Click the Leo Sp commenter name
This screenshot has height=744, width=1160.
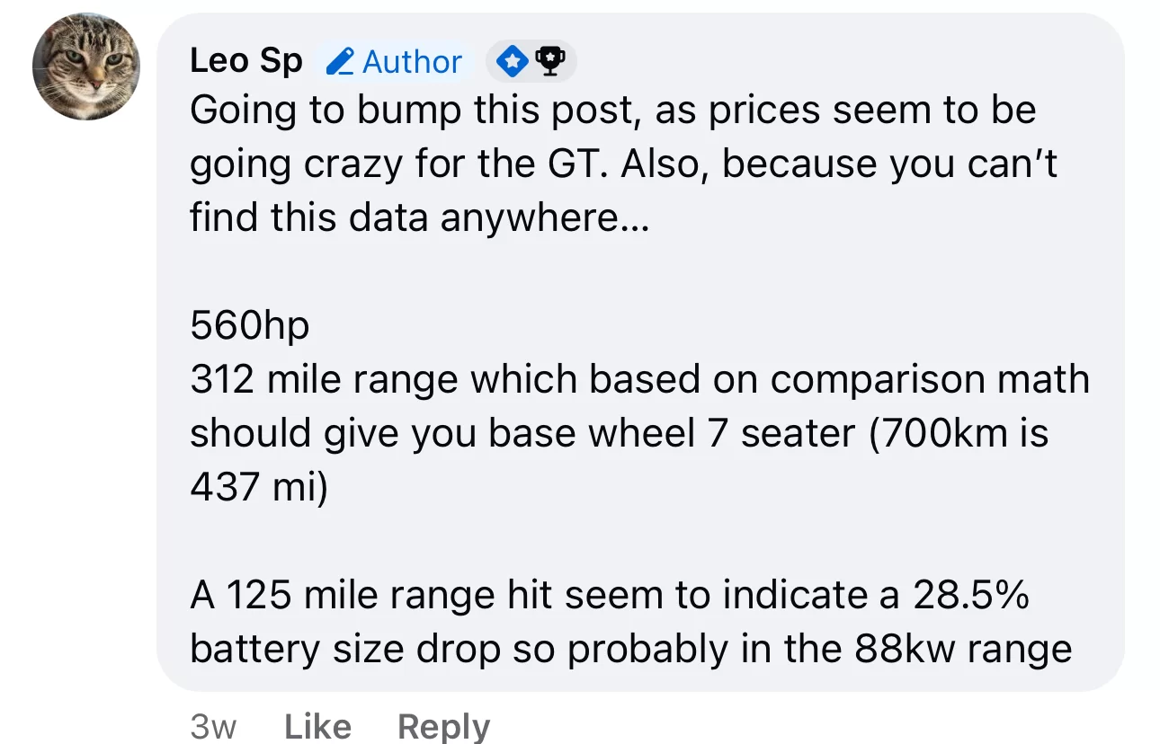point(245,61)
